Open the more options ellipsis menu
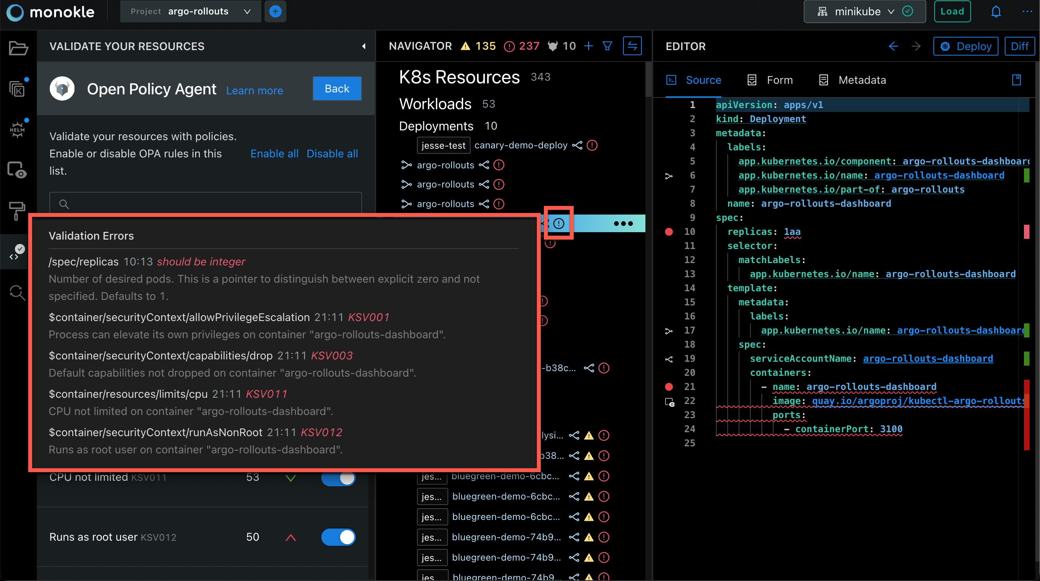Screen dimensions: 1040x581 (1027, 11)
